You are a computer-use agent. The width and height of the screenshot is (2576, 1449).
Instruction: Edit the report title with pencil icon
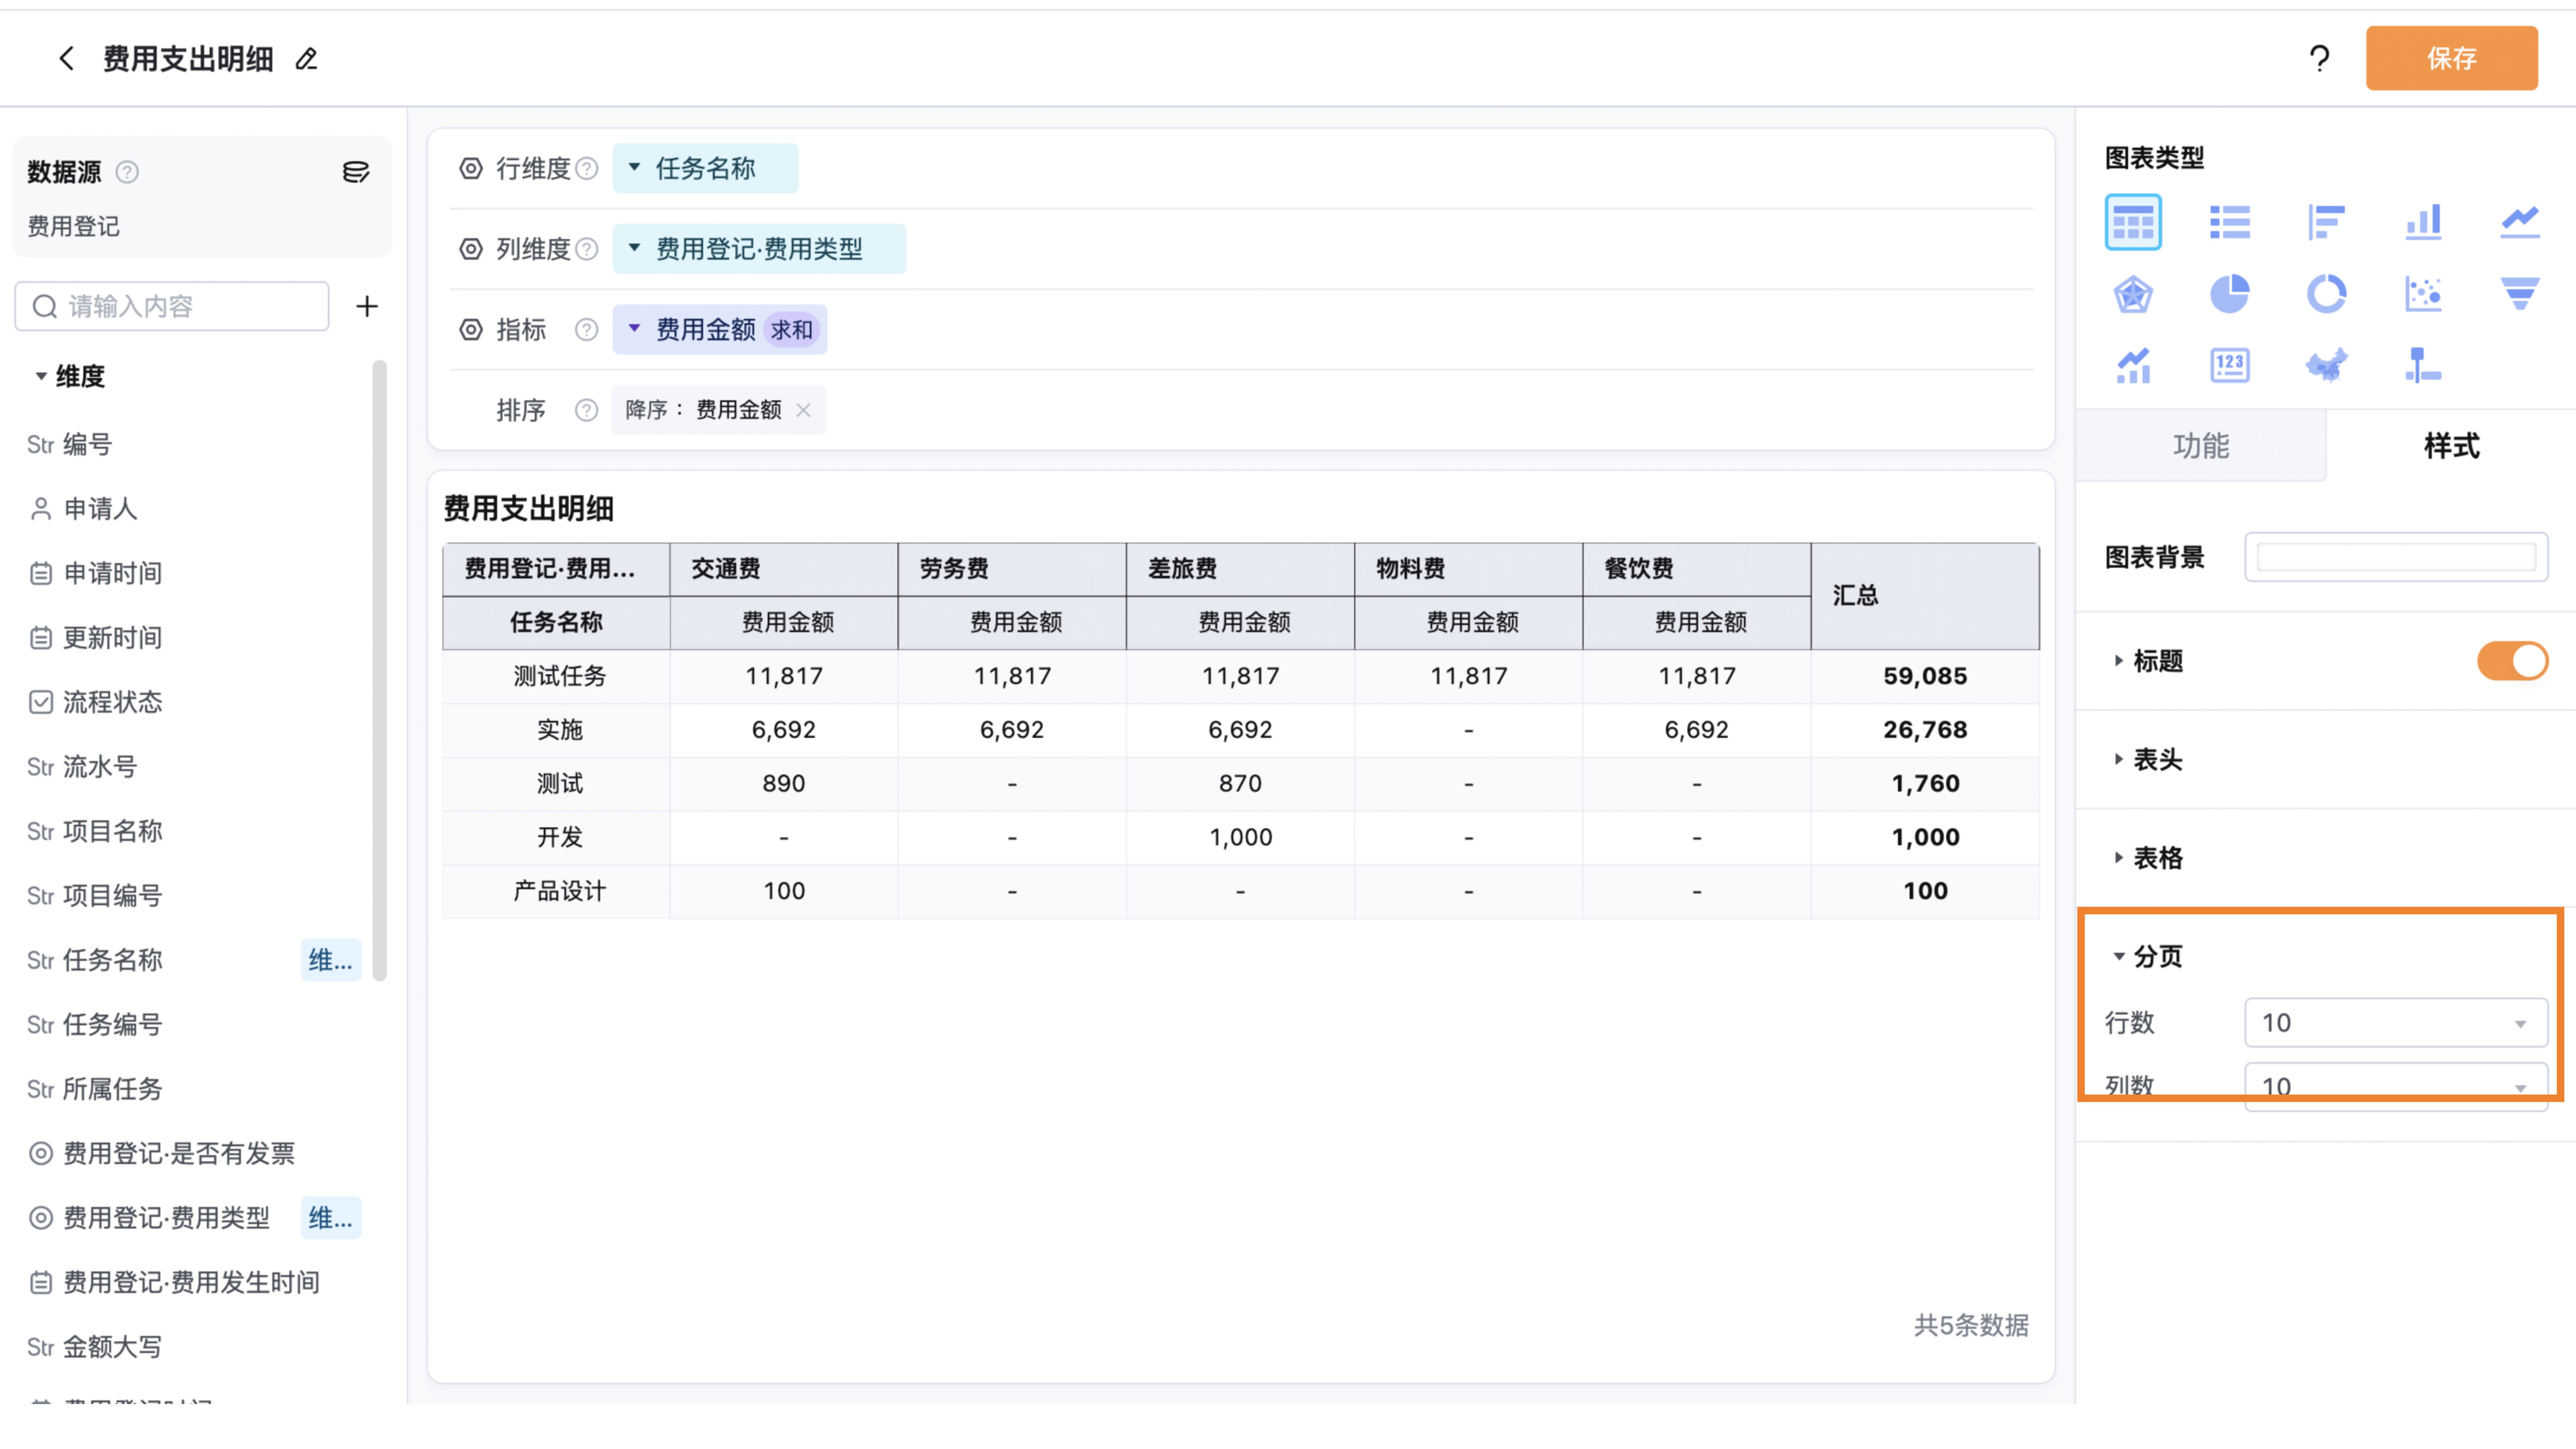[x=307, y=59]
